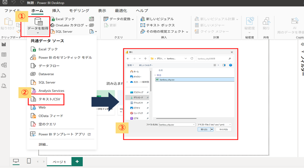This screenshot has height=168, width=304.
Task: Click the preview pane icon in the Open dialog
Action: click(224, 65)
